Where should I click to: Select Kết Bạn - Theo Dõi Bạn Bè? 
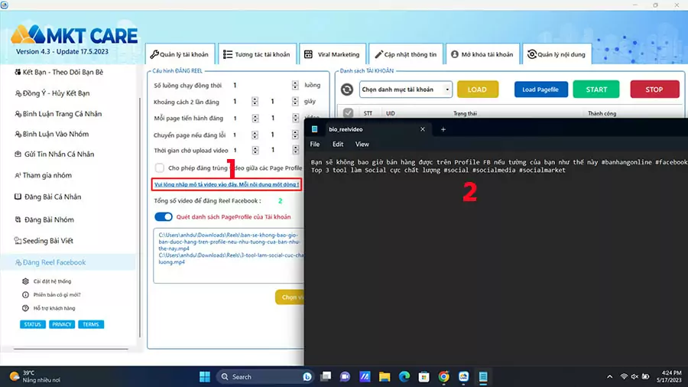[x=59, y=72]
